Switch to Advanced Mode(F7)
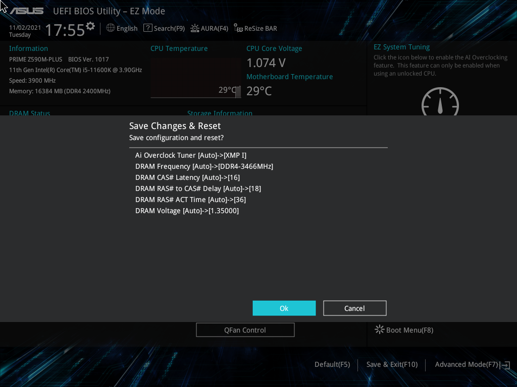The image size is (517, 387). (x=466, y=364)
